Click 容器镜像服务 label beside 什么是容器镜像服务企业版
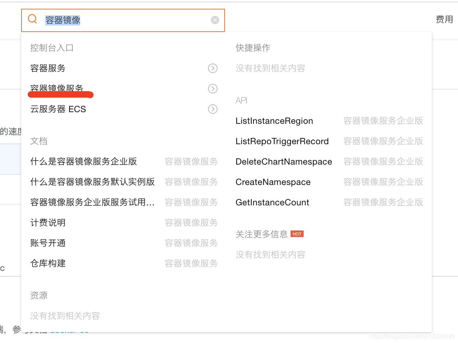458x343 pixels. click(x=191, y=161)
